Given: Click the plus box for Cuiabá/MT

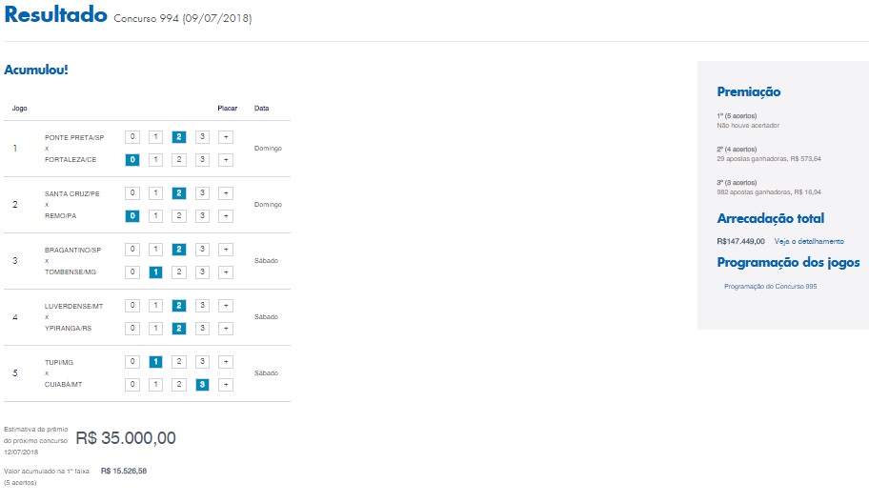Looking at the screenshot, I should [226, 385].
